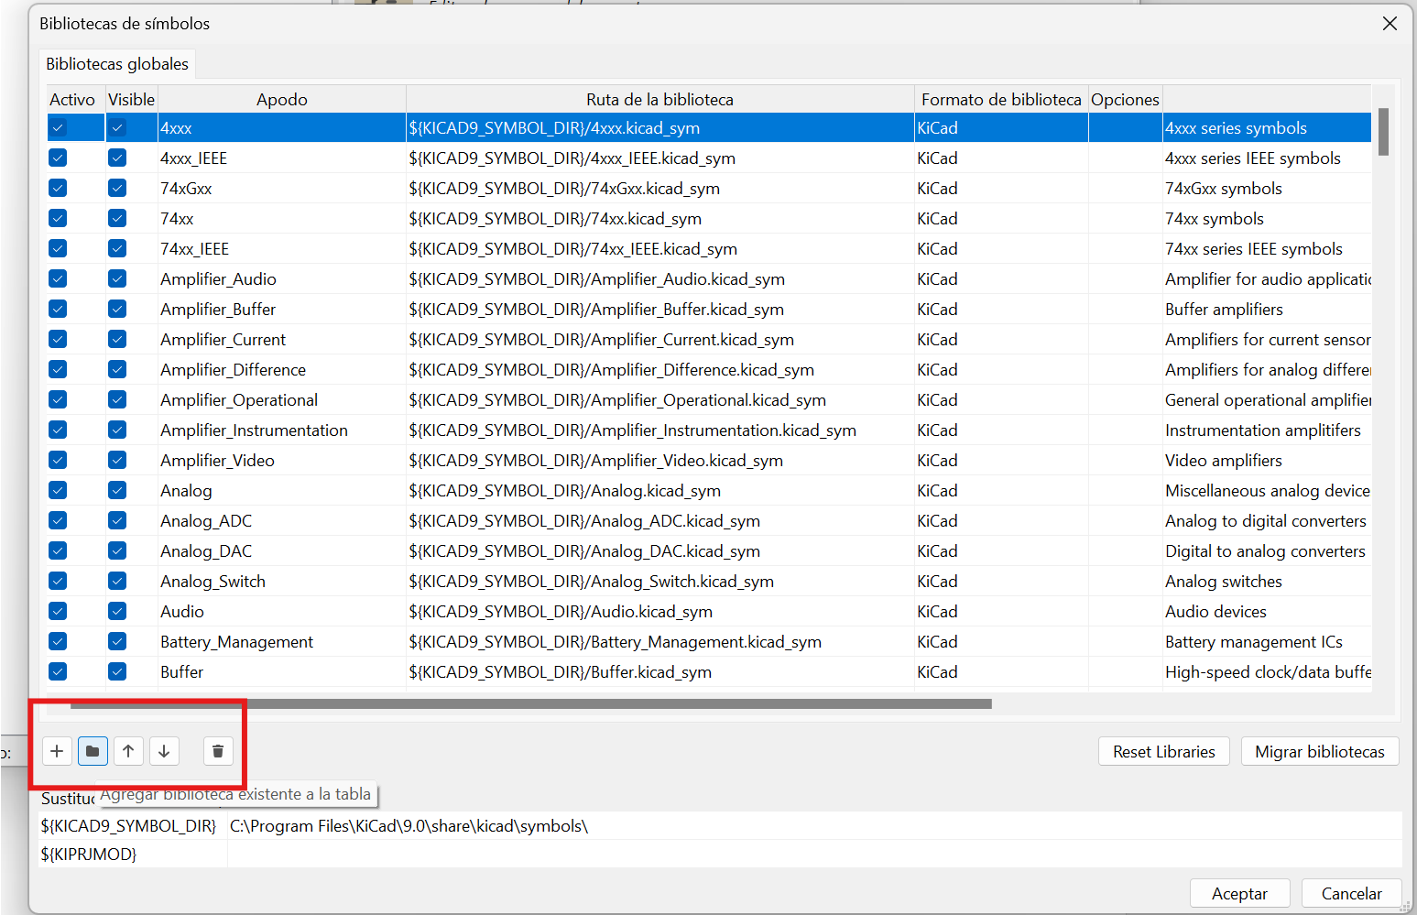Click the '4xxx series symbols' description
This screenshot has height=915, width=1417.
pos(1267,127)
